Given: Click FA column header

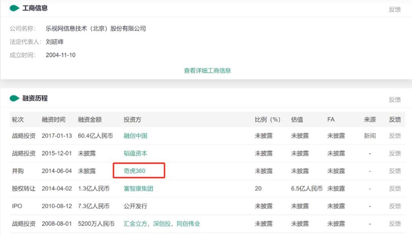Looking at the screenshot, I should 331,120.
